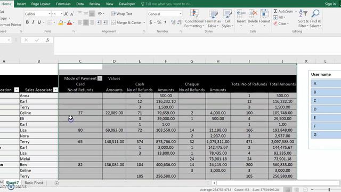Image resolution: width=341 pixels, height=192 pixels.
Task: Decrease font size with the small A
Action: (x=72, y=14)
